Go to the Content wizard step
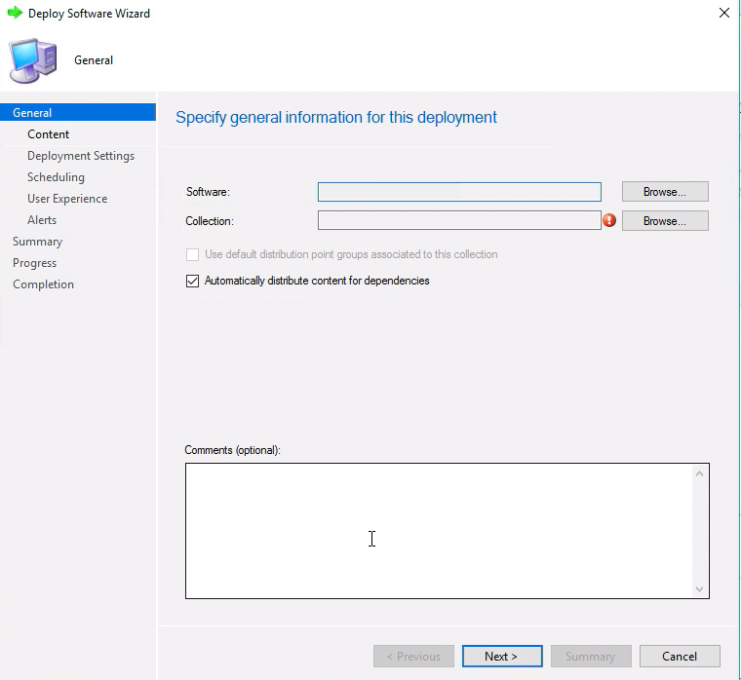This screenshot has height=680, width=741. [x=48, y=134]
